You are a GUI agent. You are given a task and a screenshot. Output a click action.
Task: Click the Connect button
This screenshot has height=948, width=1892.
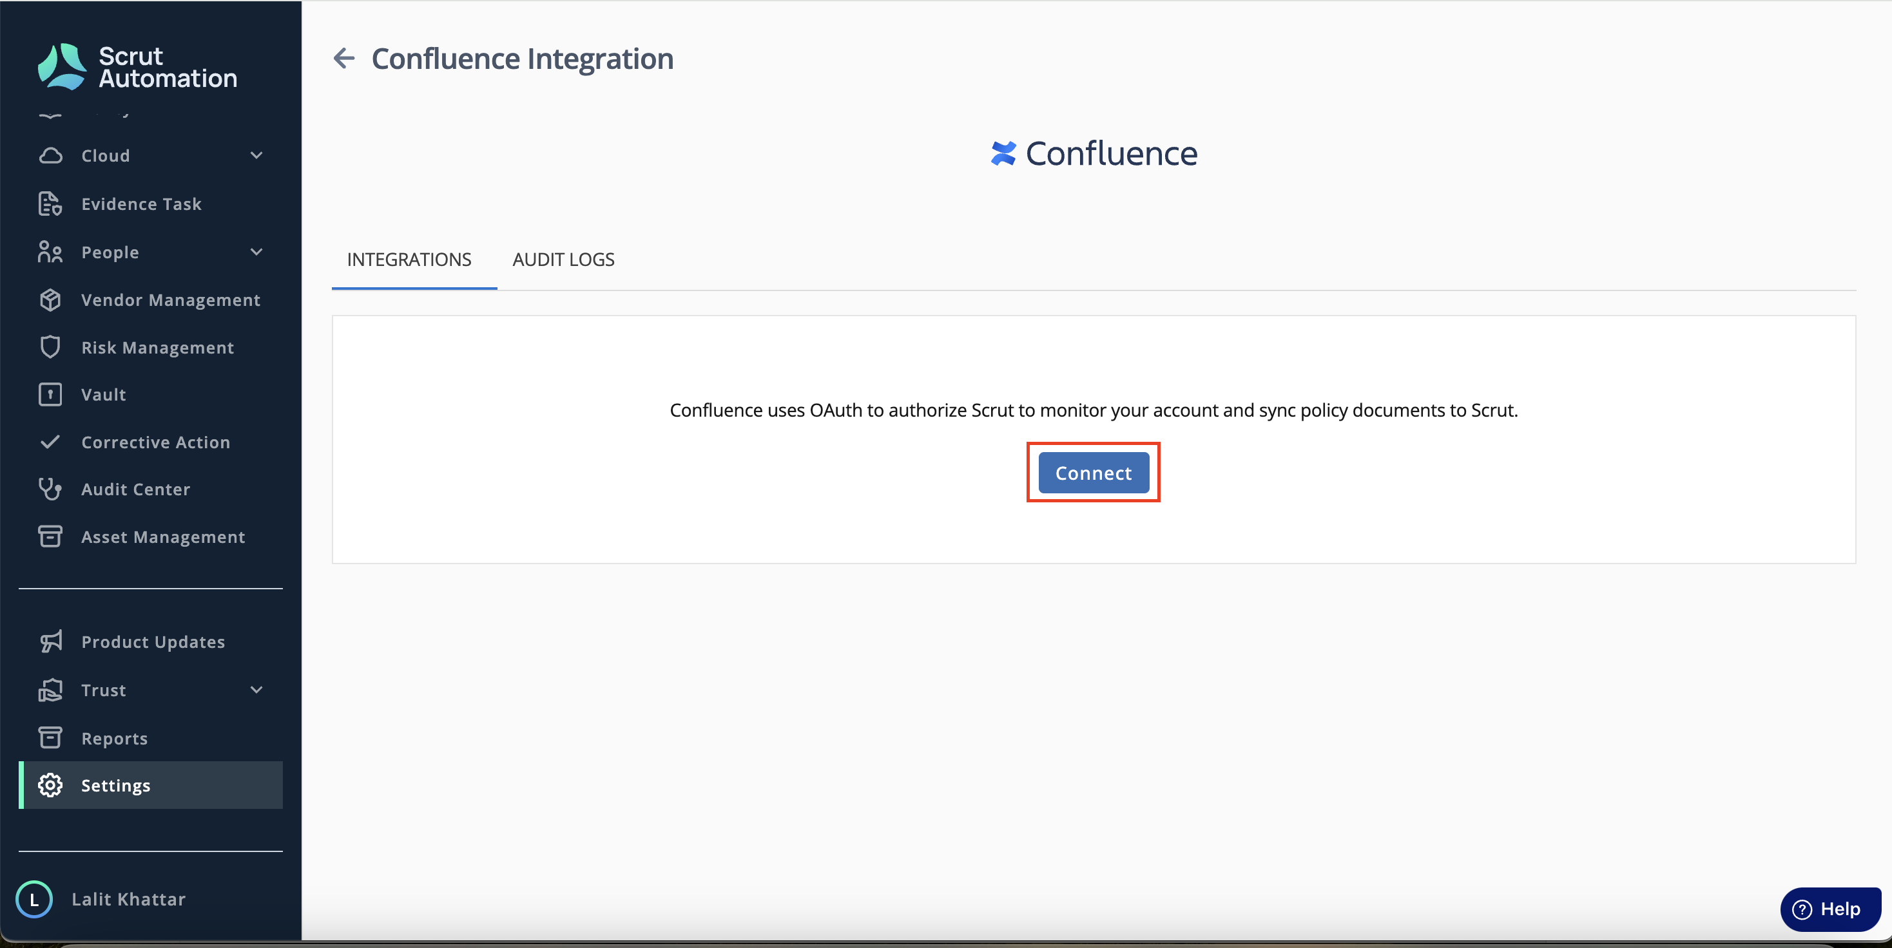tap(1093, 473)
